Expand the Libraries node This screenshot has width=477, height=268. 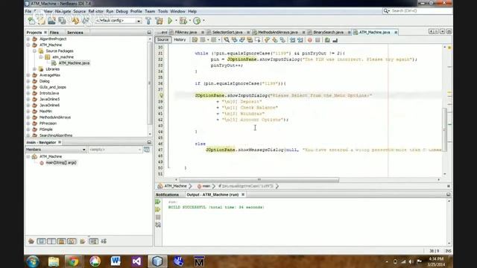tap(35, 69)
